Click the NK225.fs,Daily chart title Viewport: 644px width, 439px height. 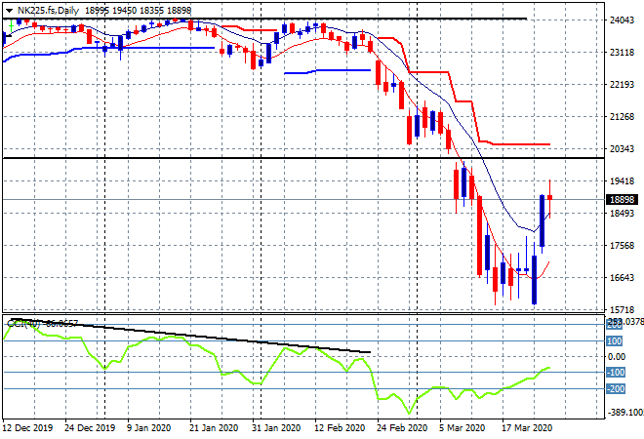[48, 11]
